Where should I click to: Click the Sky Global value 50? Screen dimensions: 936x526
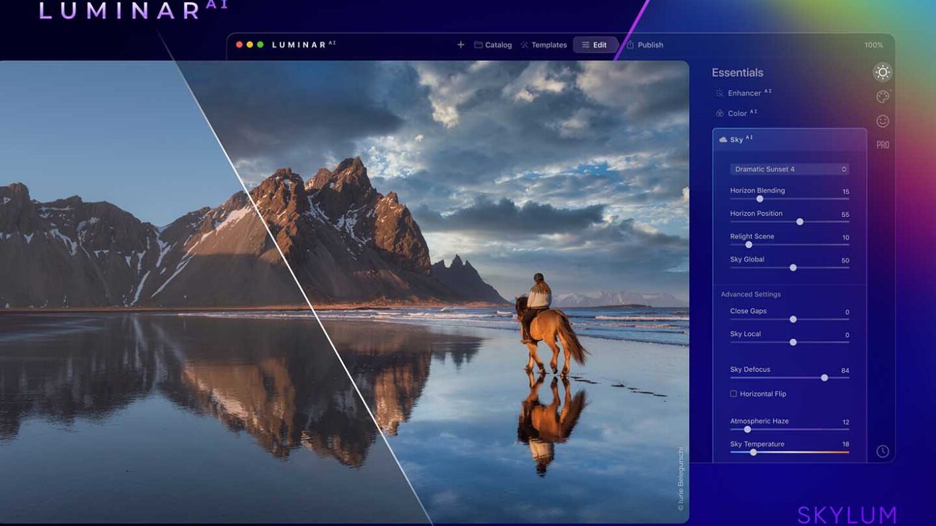tap(845, 261)
